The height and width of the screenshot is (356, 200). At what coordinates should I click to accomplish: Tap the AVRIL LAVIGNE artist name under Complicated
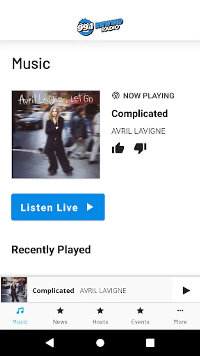(x=138, y=131)
